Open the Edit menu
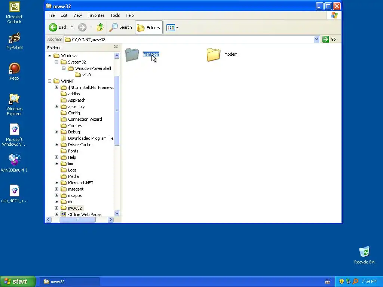Viewport: 383px width, 287px height. click(x=64, y=15)
